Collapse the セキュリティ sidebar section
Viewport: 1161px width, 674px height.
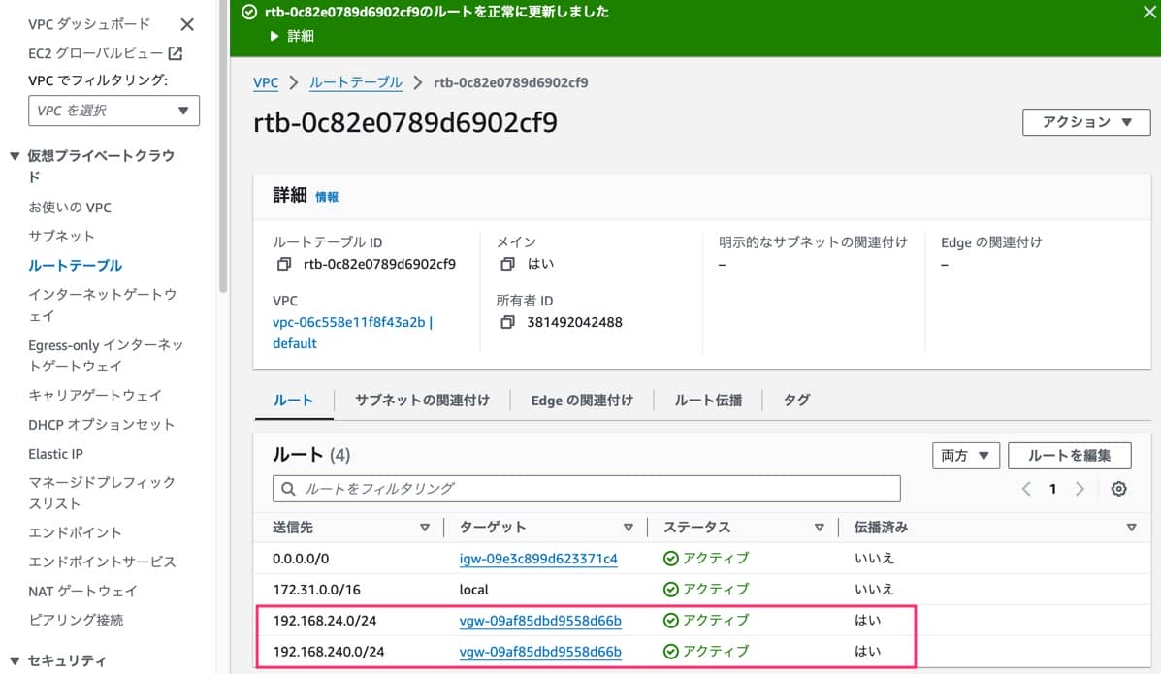click(15, 660)
